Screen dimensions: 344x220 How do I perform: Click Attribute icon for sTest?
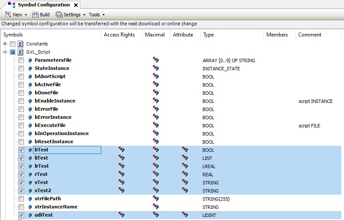[x=185, y=182]
